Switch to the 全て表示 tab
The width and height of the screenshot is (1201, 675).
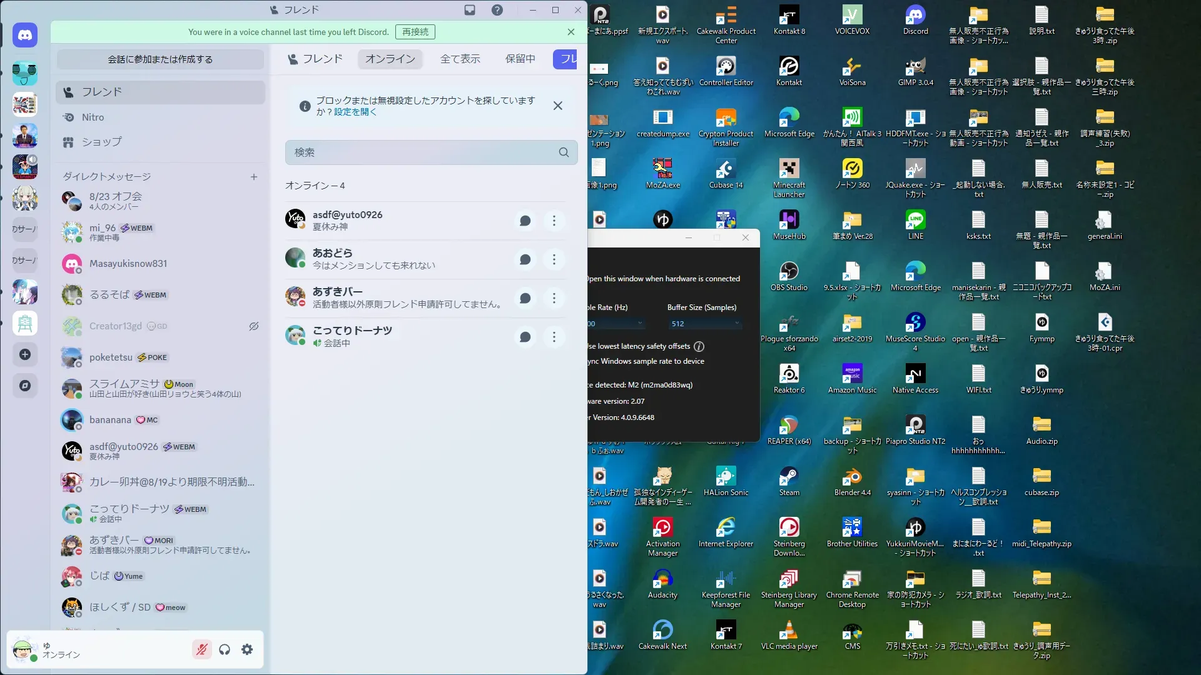[x=460, y=59]
